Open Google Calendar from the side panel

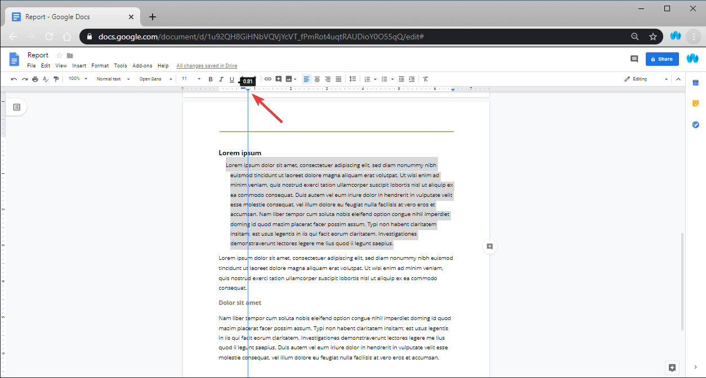pos(696,82)
